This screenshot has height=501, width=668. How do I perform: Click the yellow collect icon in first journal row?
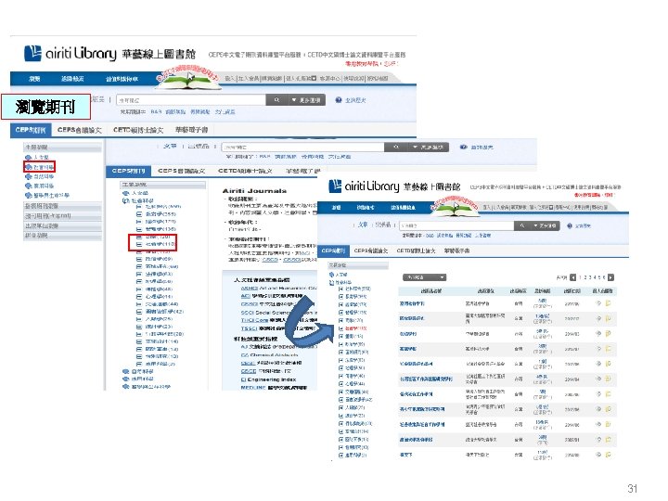click(609, 303)
